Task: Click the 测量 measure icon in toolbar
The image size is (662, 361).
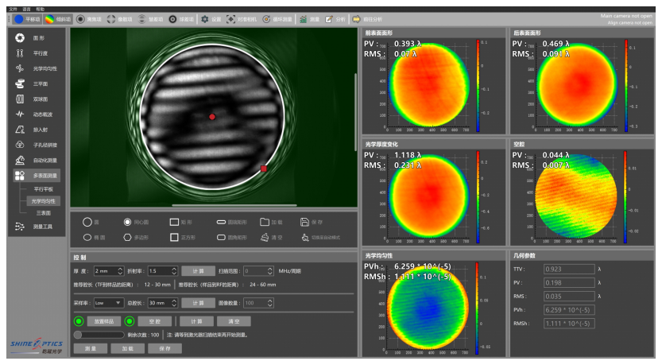Action: [x=304, y=18]
